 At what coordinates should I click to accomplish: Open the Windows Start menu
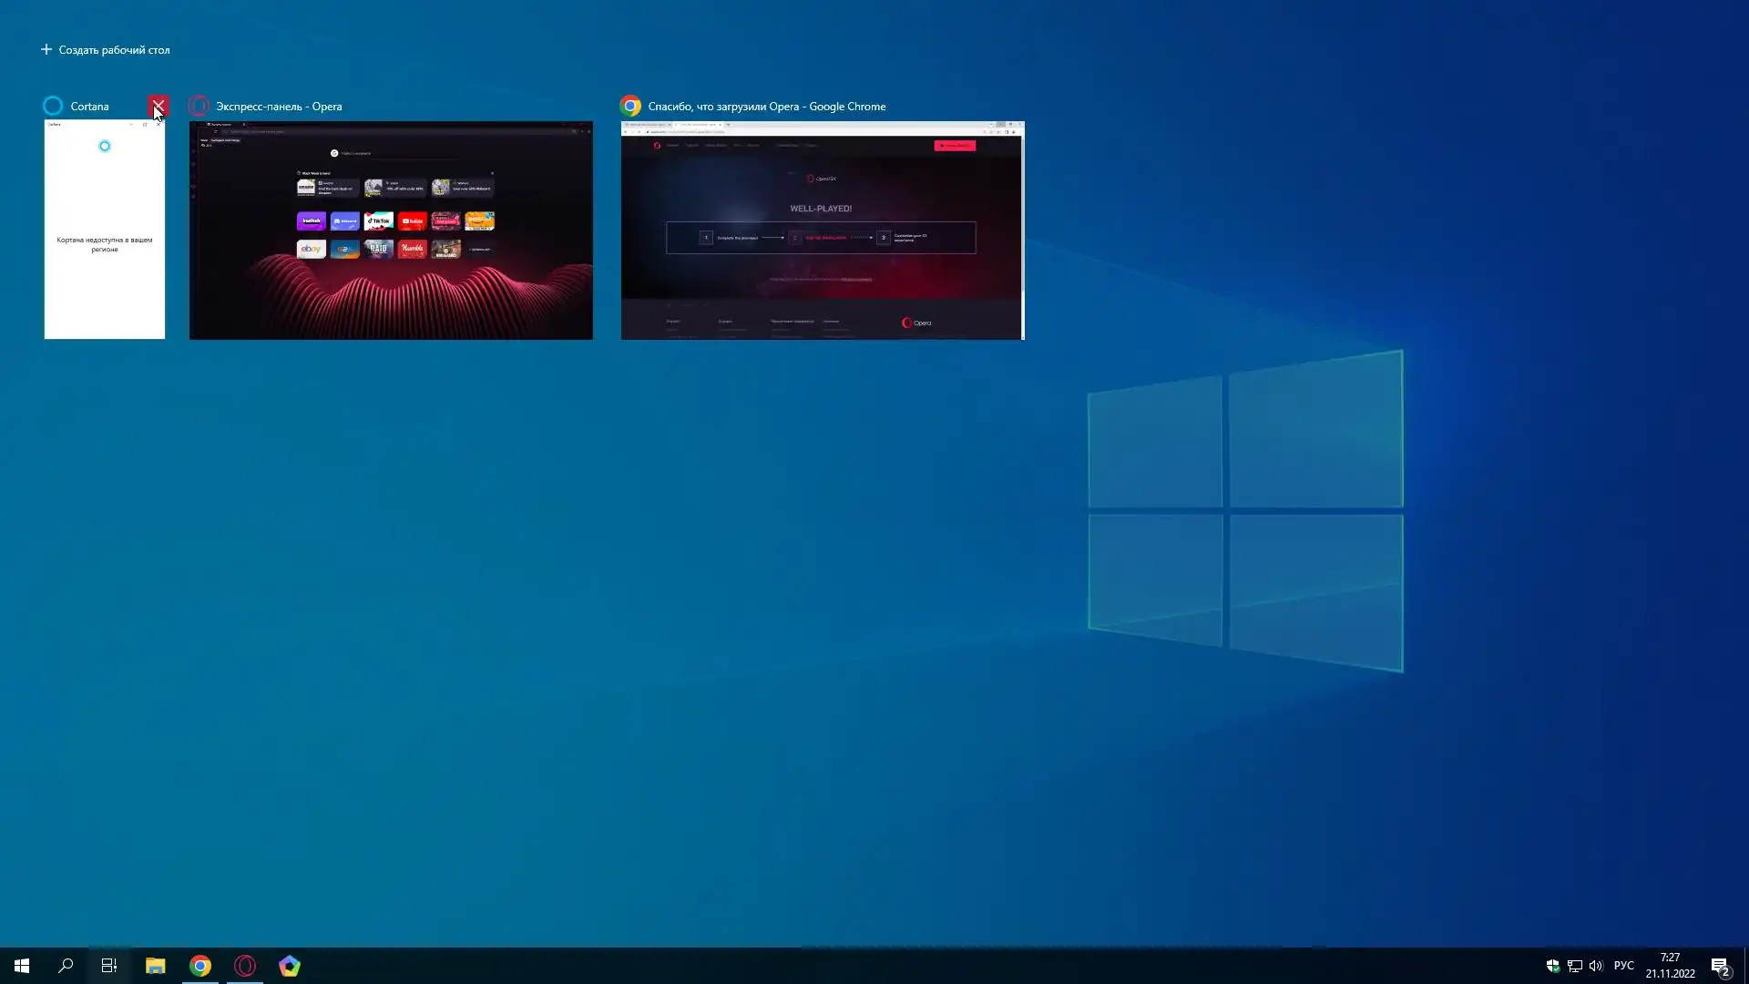22,966
